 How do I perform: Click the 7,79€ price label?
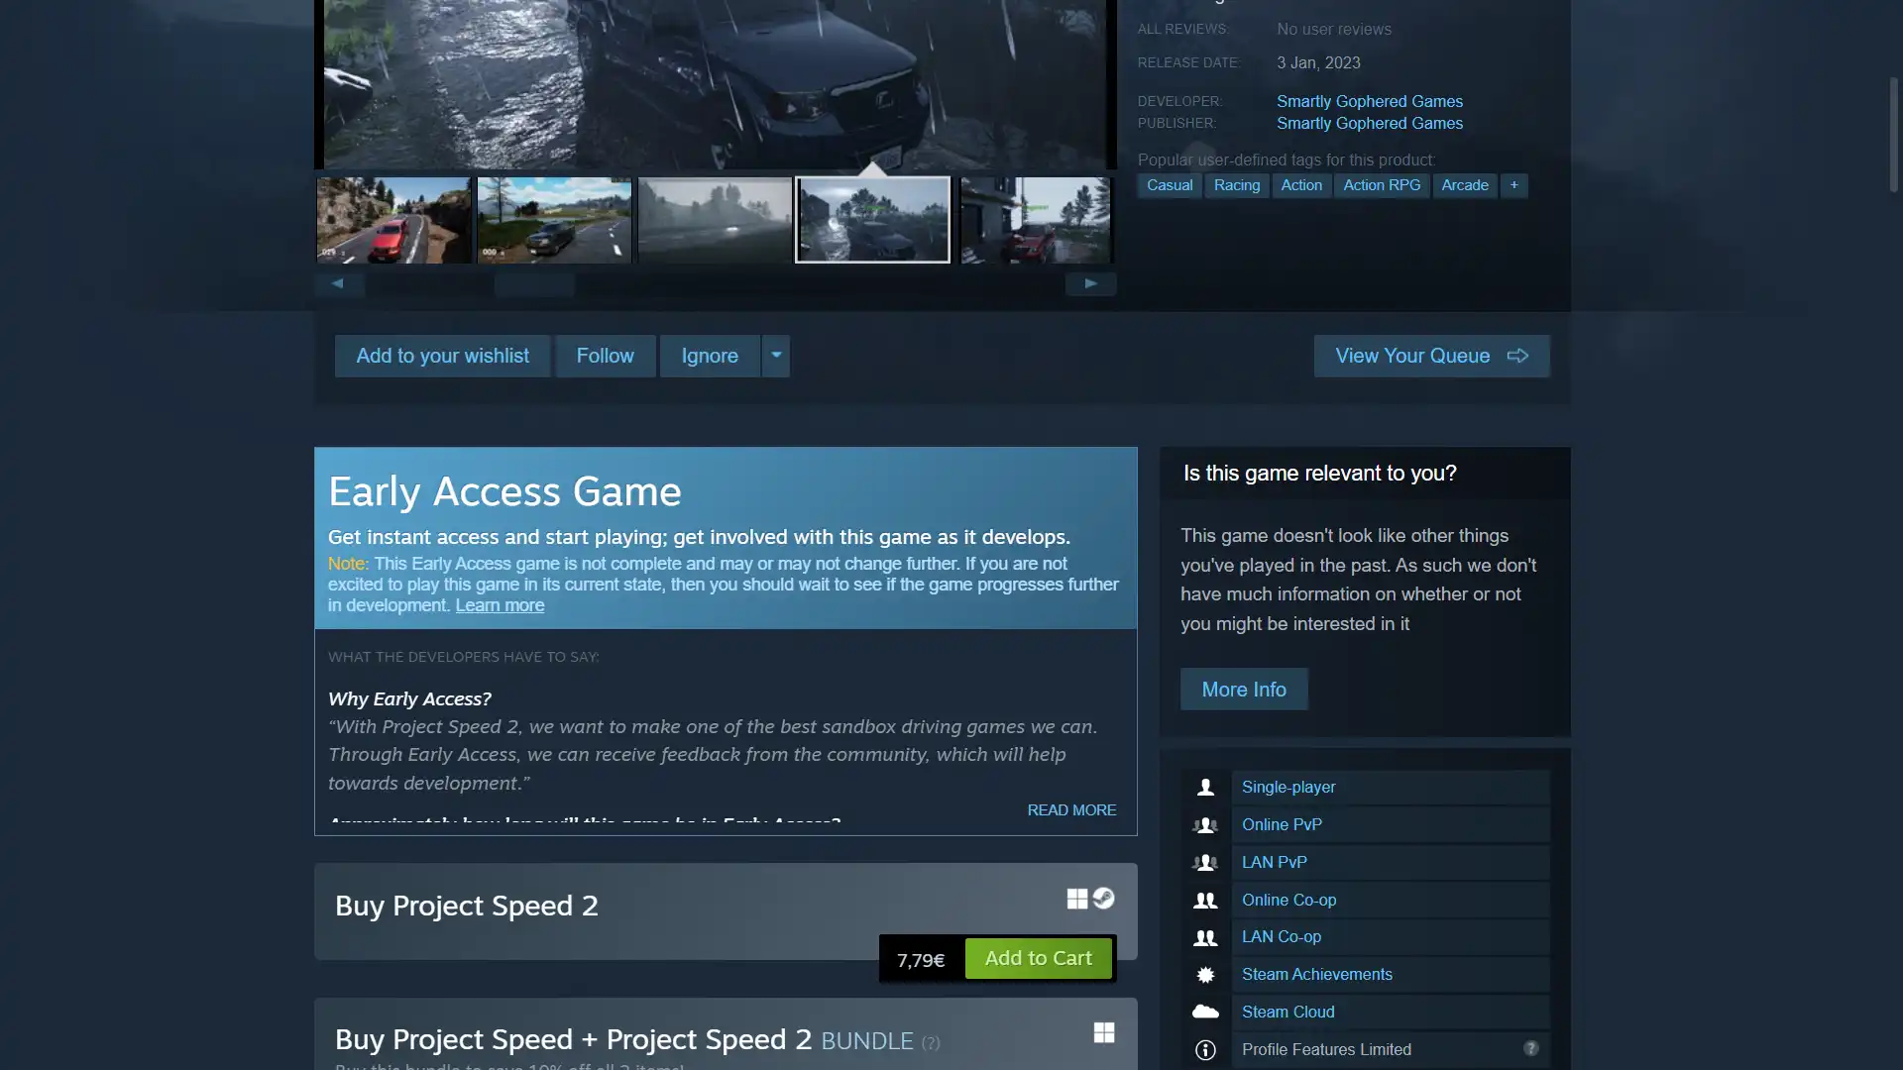click(921, 960)
